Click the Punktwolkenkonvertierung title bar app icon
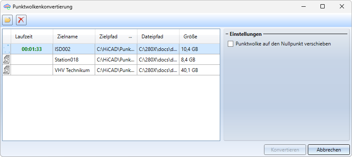The image size is (352, 157). (x=7, y=7)
